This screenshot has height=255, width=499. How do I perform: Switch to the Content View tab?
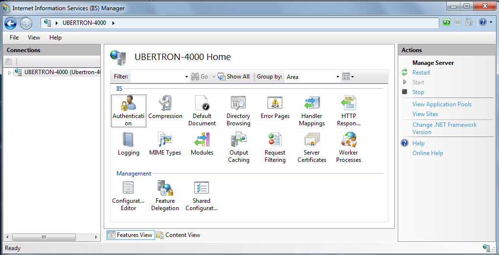[179, 235]
